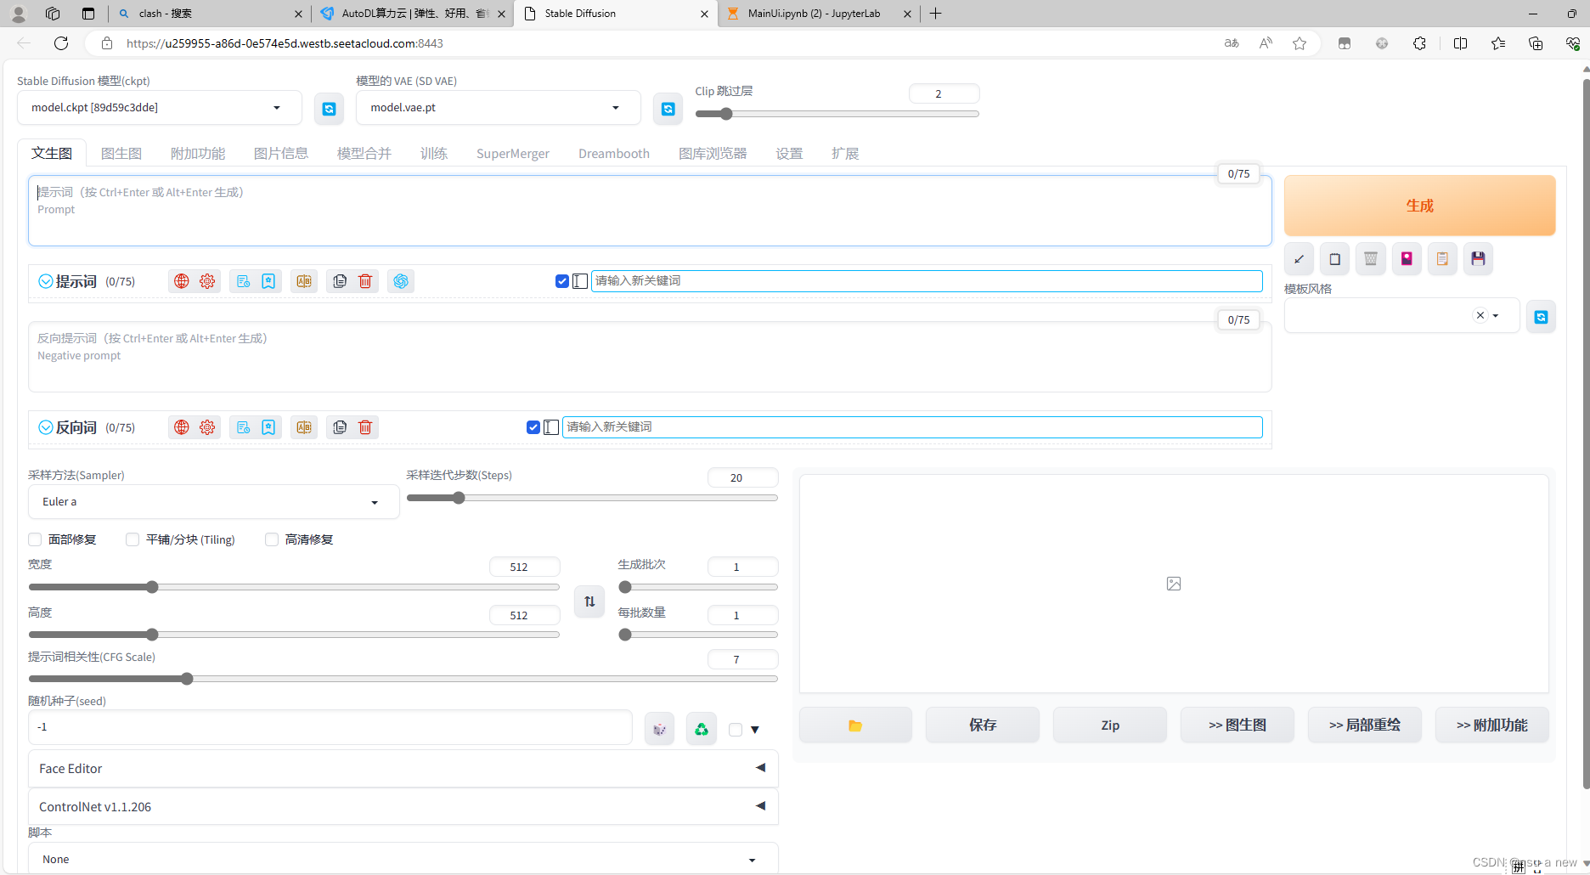The image size is (1590, 875).
Task: Click the Zip button
Action: coord(1110,725)
